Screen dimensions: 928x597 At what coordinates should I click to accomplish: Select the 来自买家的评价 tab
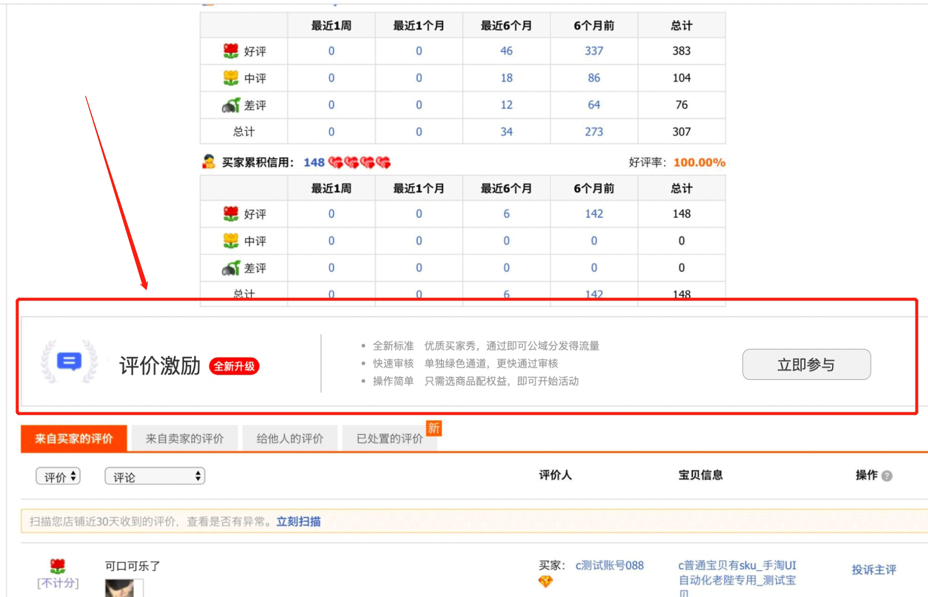[x=74, y=439]
